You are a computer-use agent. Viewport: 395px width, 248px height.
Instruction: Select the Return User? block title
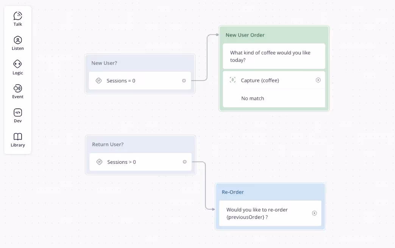point(108,144)
